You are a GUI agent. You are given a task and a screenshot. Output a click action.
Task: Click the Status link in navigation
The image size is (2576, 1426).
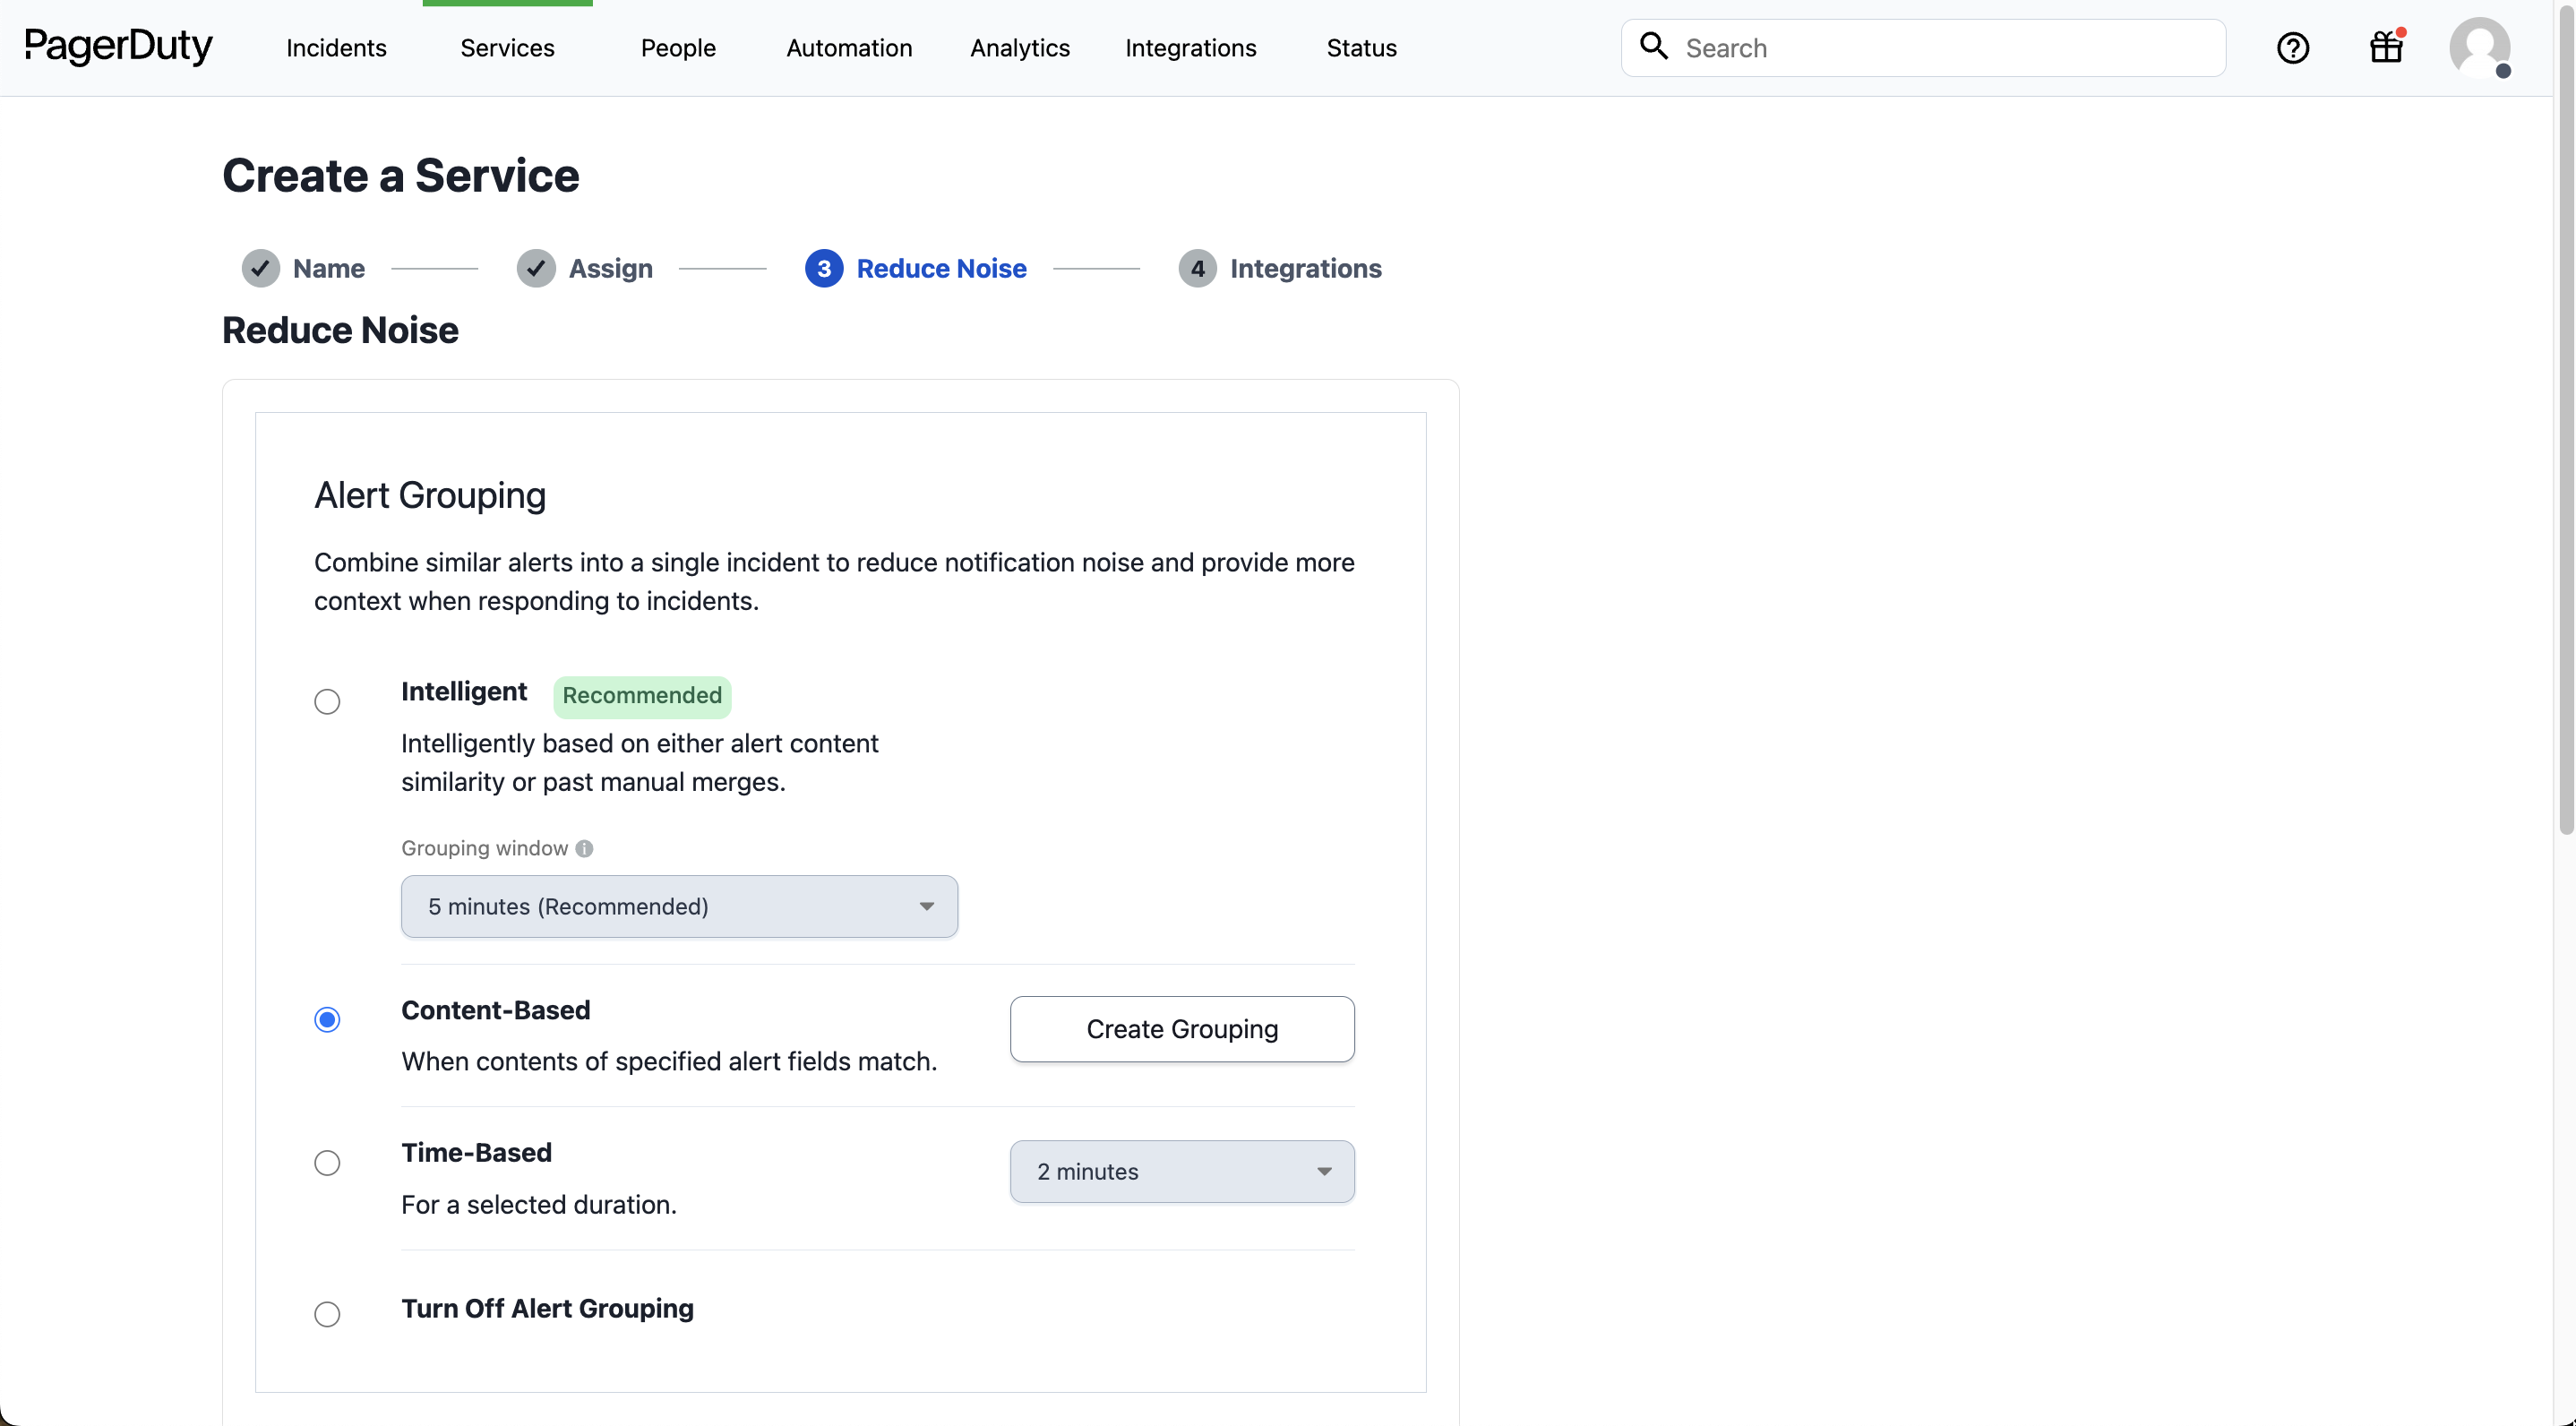tap(1361, 48)
